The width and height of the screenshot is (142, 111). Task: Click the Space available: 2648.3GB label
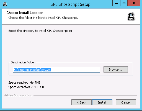[26, 87]
